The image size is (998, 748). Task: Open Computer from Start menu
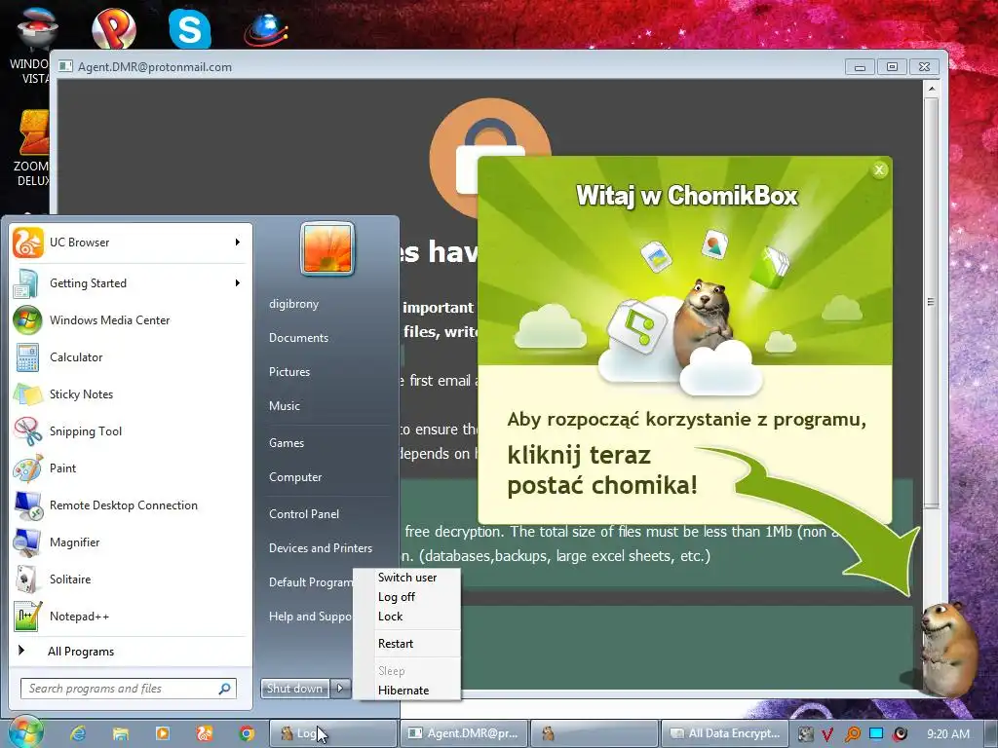[x=294, y=477]
